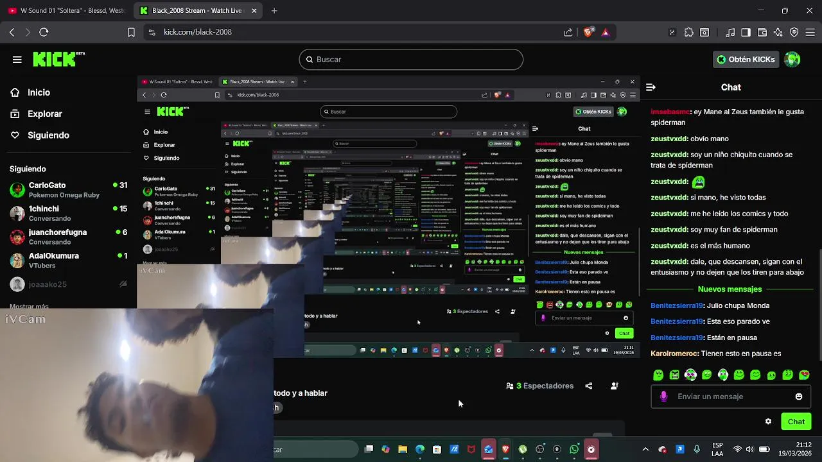Image resolution: width=822 pixels, height=462 pixels.
Task: Open Microsoft Edge from the taskbar
Action: point(420,449)
